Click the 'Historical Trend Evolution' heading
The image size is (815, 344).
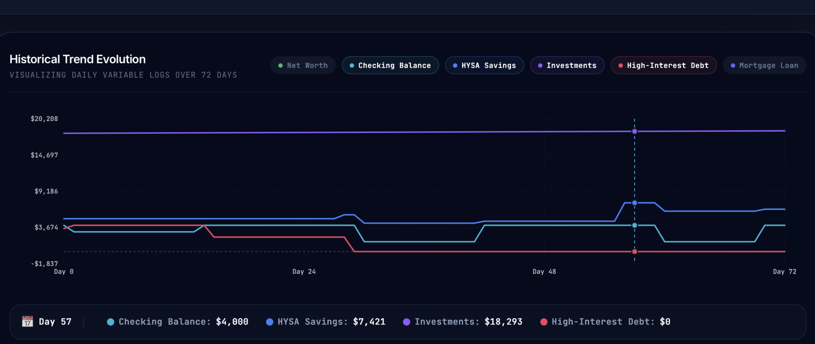point(78,59)
